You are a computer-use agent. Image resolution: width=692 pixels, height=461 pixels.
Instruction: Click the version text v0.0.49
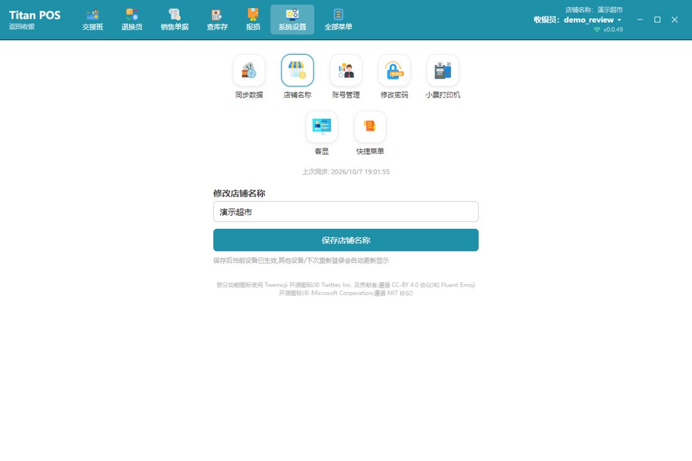(613, 30)
